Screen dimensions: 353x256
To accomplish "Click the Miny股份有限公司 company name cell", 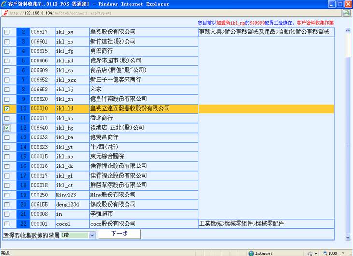I will 143,195.
